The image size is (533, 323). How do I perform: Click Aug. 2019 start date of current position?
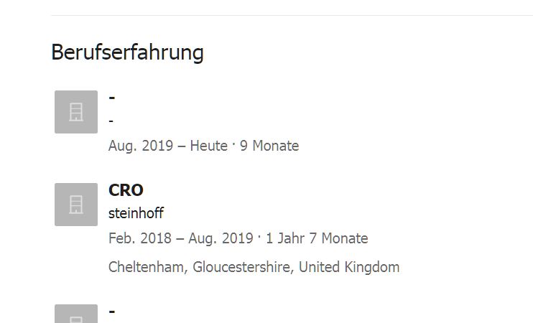pyautogui.click(x=141, y=146)
